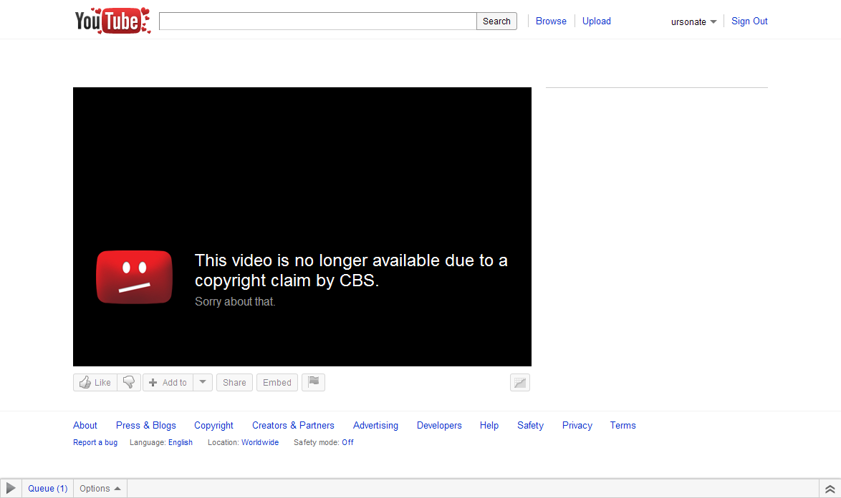Open the ursonate account dropdown
Viewport: 841px width, 498px height.
pos(693,21)
